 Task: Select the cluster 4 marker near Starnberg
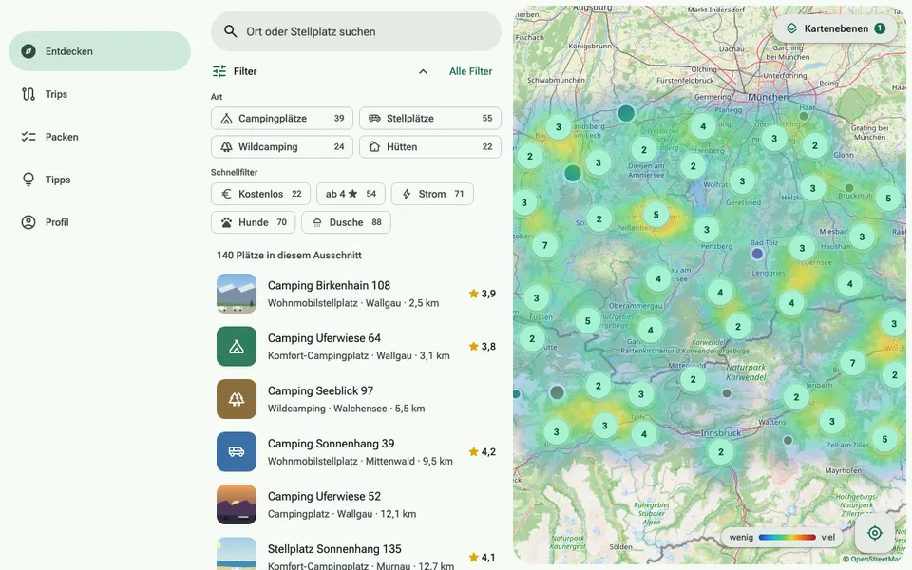pyautogui.click(x=703, y=126)
